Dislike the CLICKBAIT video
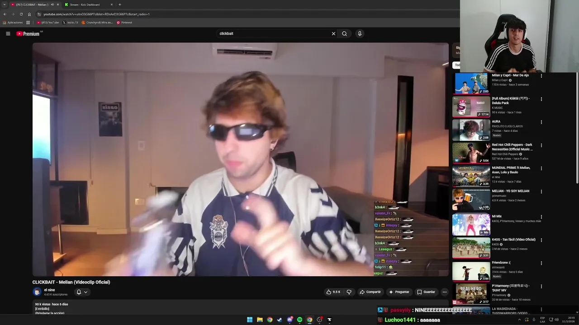This screenshot has width=579, height=325. coord(349,292)
